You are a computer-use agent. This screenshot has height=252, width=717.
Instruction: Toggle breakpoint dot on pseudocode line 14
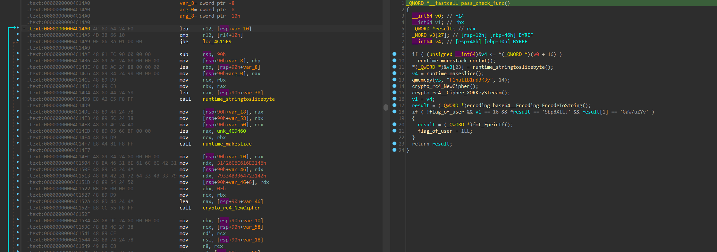click(x=394, y=86)
